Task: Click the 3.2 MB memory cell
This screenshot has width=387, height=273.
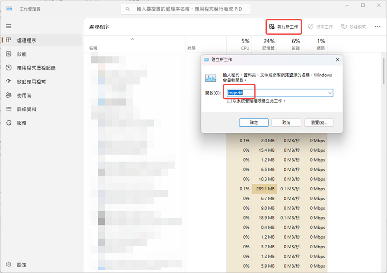Action: 264,247
